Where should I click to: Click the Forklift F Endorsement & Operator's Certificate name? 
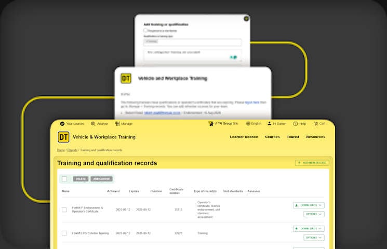87,209
